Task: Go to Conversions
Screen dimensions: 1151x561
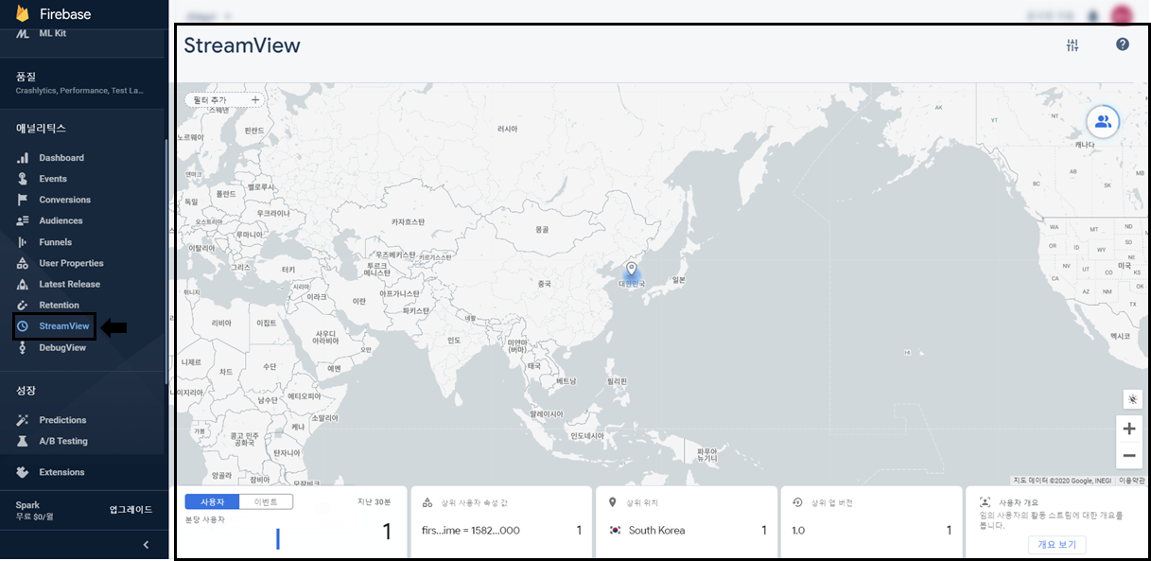Action: [x=64, y=200]
